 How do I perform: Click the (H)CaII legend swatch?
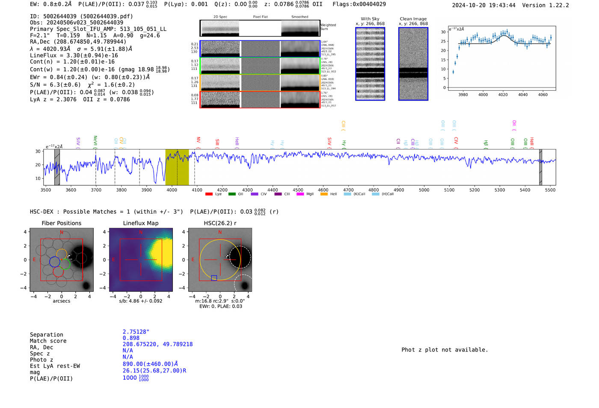(376, 194)
